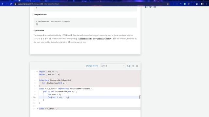
Task: Click the 'class Calculator implements AdvancedArithmetic' line
Action: pyautogui.click(x=65, y=89)
